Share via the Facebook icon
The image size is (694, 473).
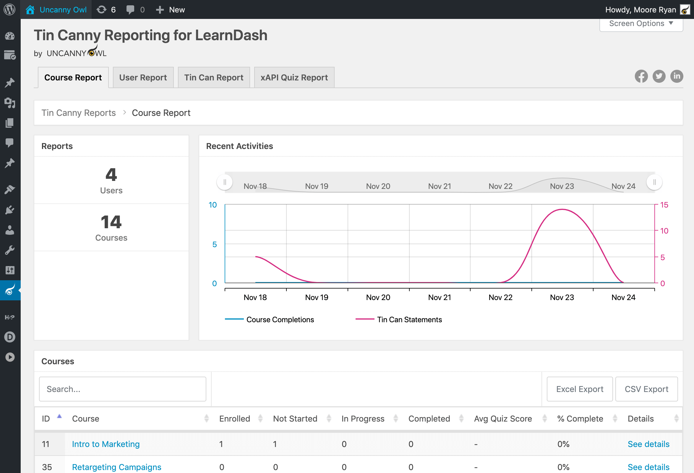point(641,77)
